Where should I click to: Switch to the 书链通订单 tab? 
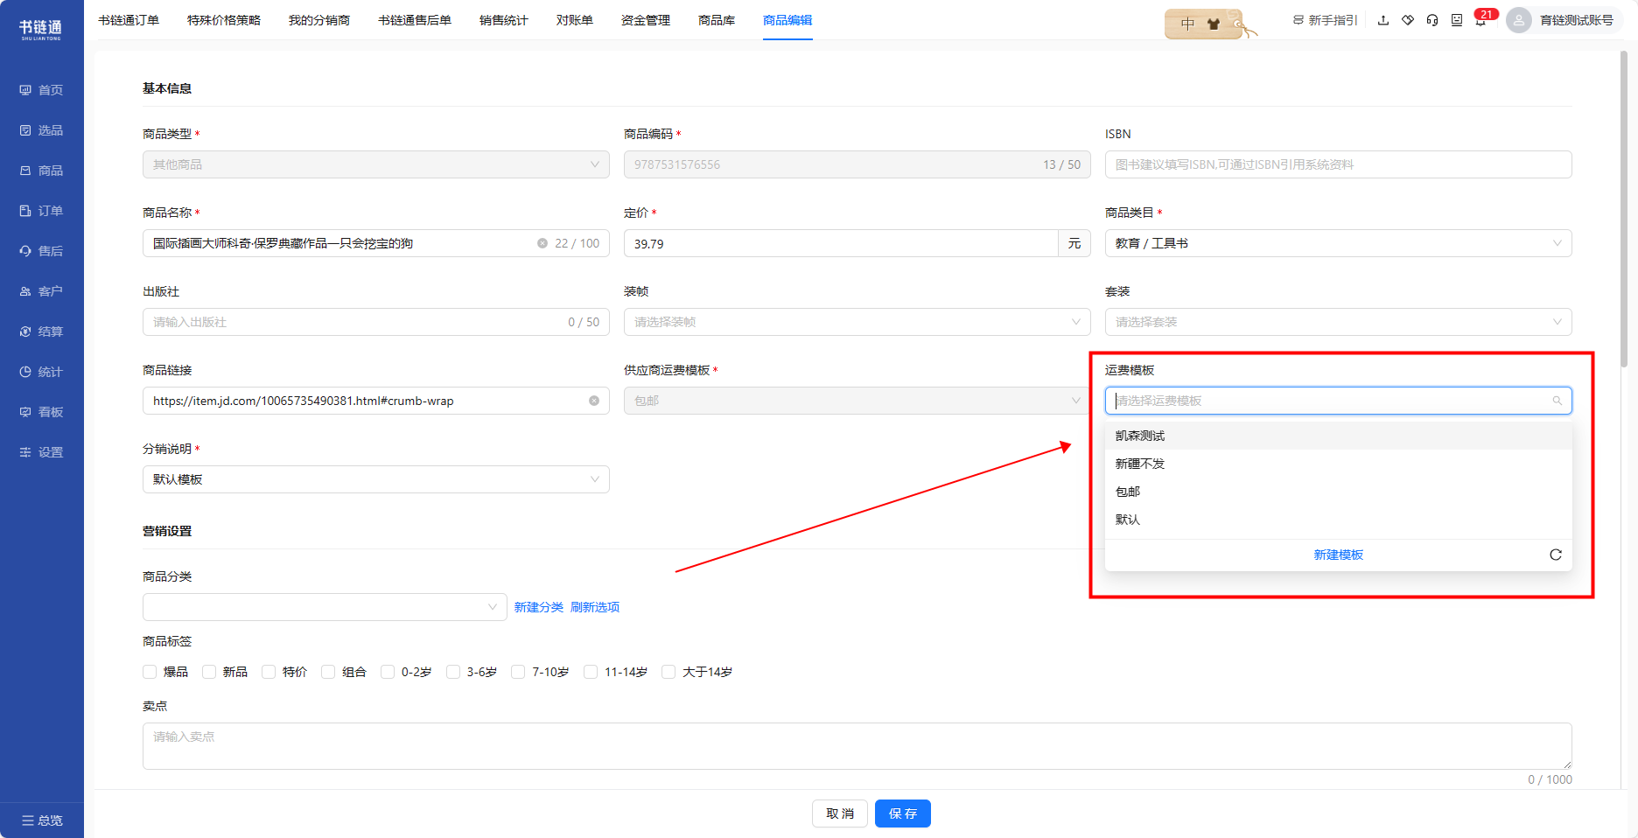pos(129,20)
